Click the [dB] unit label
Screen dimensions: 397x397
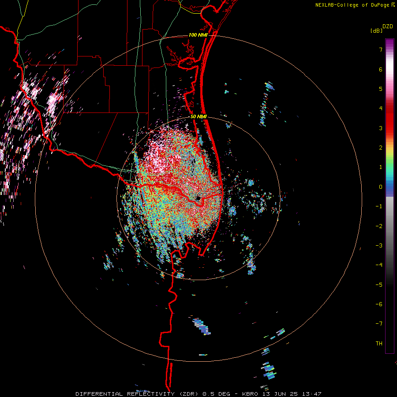pyautogui.click(x=377, y=30)
